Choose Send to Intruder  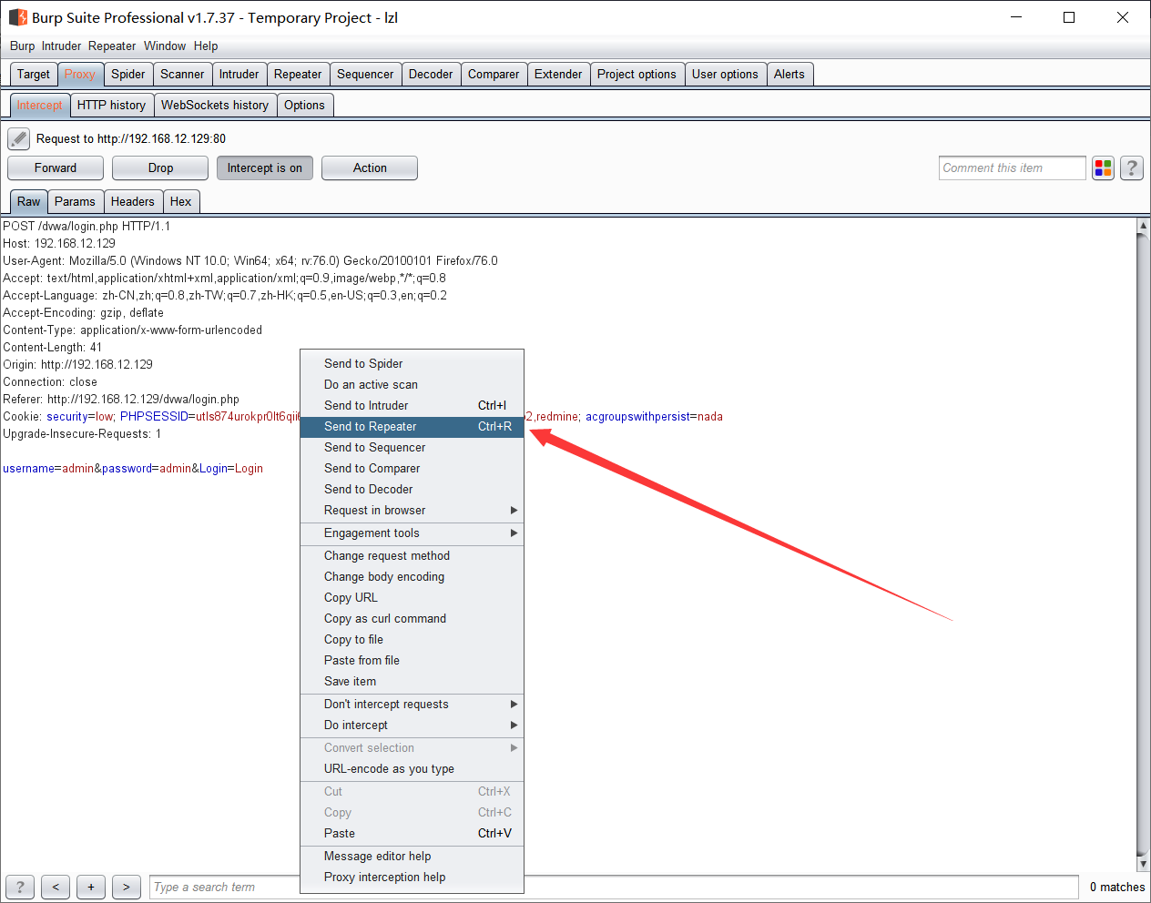pos(412,405)
